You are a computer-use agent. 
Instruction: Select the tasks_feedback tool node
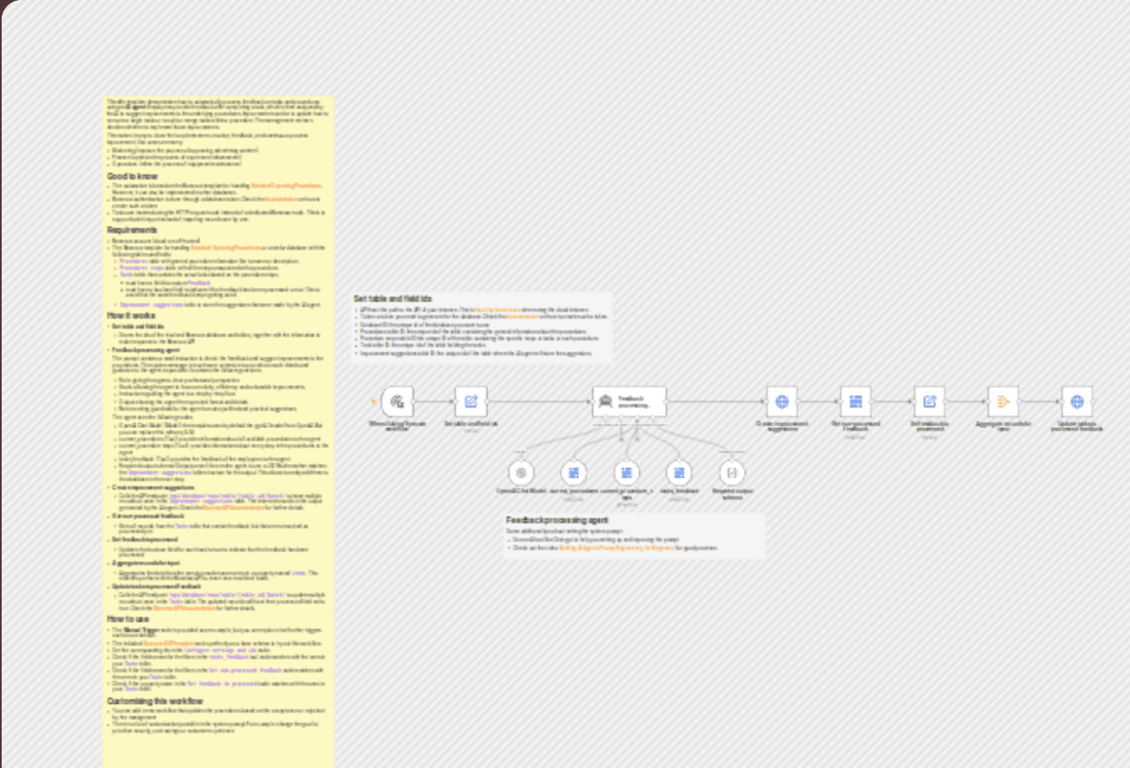point(679,473)
